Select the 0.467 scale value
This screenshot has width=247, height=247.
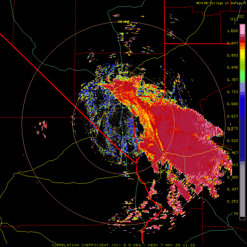point(232,153)
